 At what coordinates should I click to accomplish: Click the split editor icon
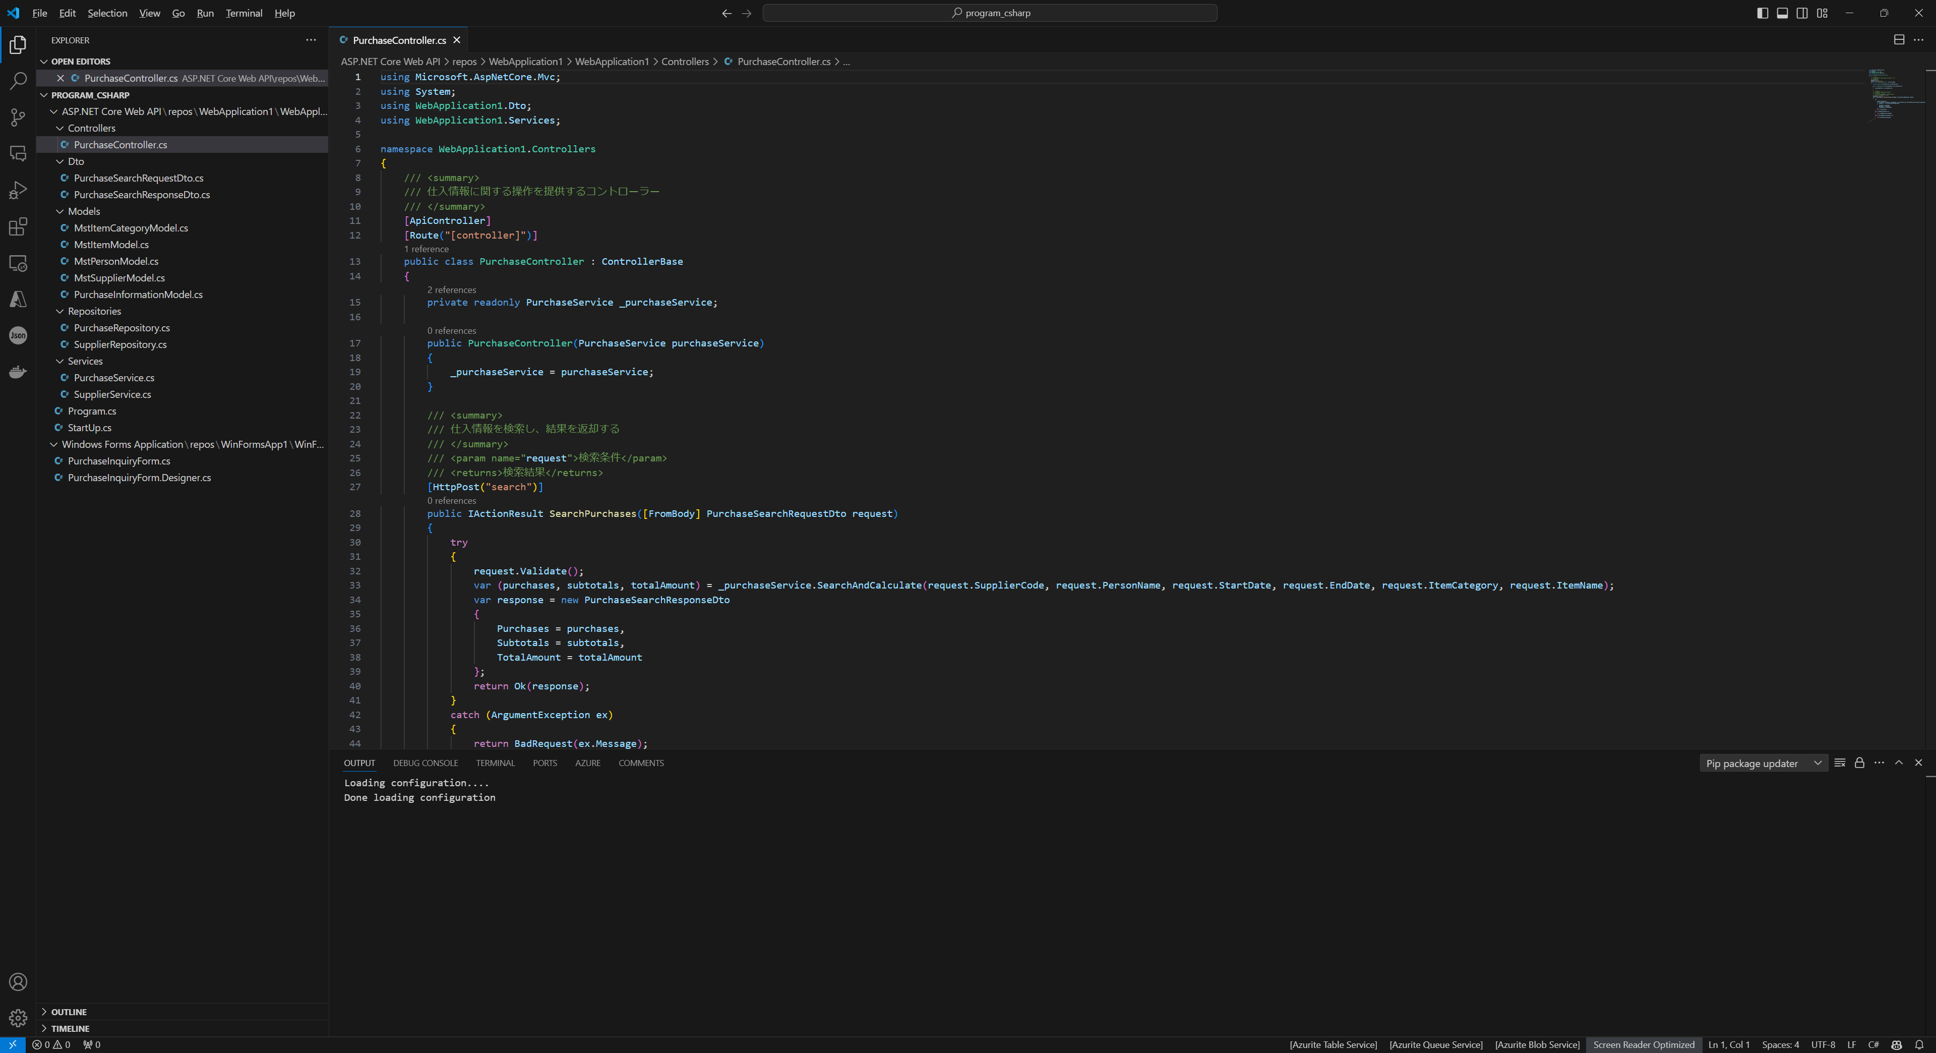pyautogui.click(x=1898, y=40)
